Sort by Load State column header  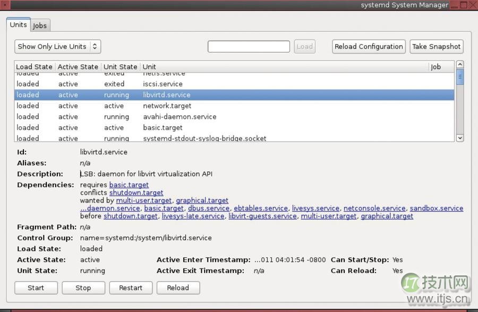click(35, 67)
